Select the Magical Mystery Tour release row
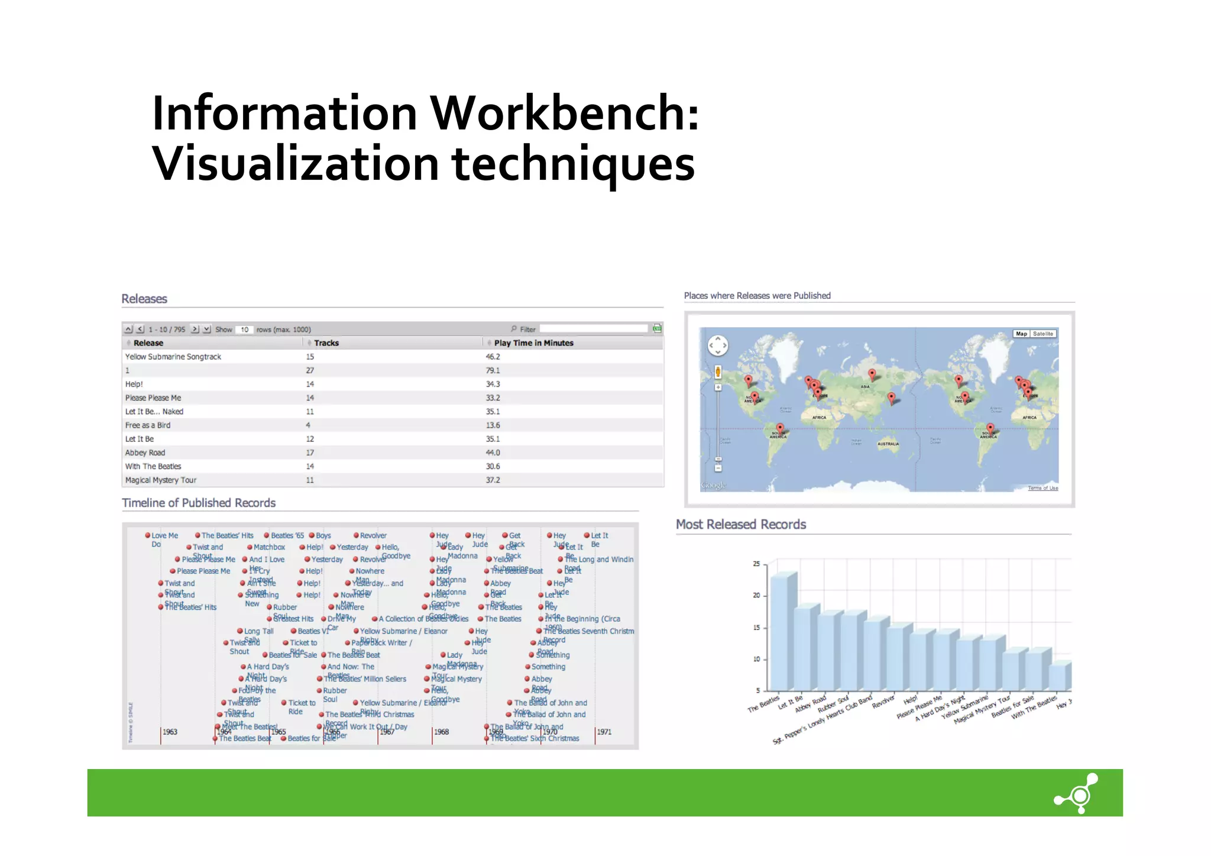The image size is (1211, 856). tap(393, 480)
